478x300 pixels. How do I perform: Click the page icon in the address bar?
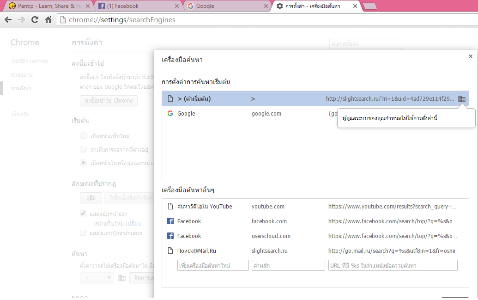[63, 20]
